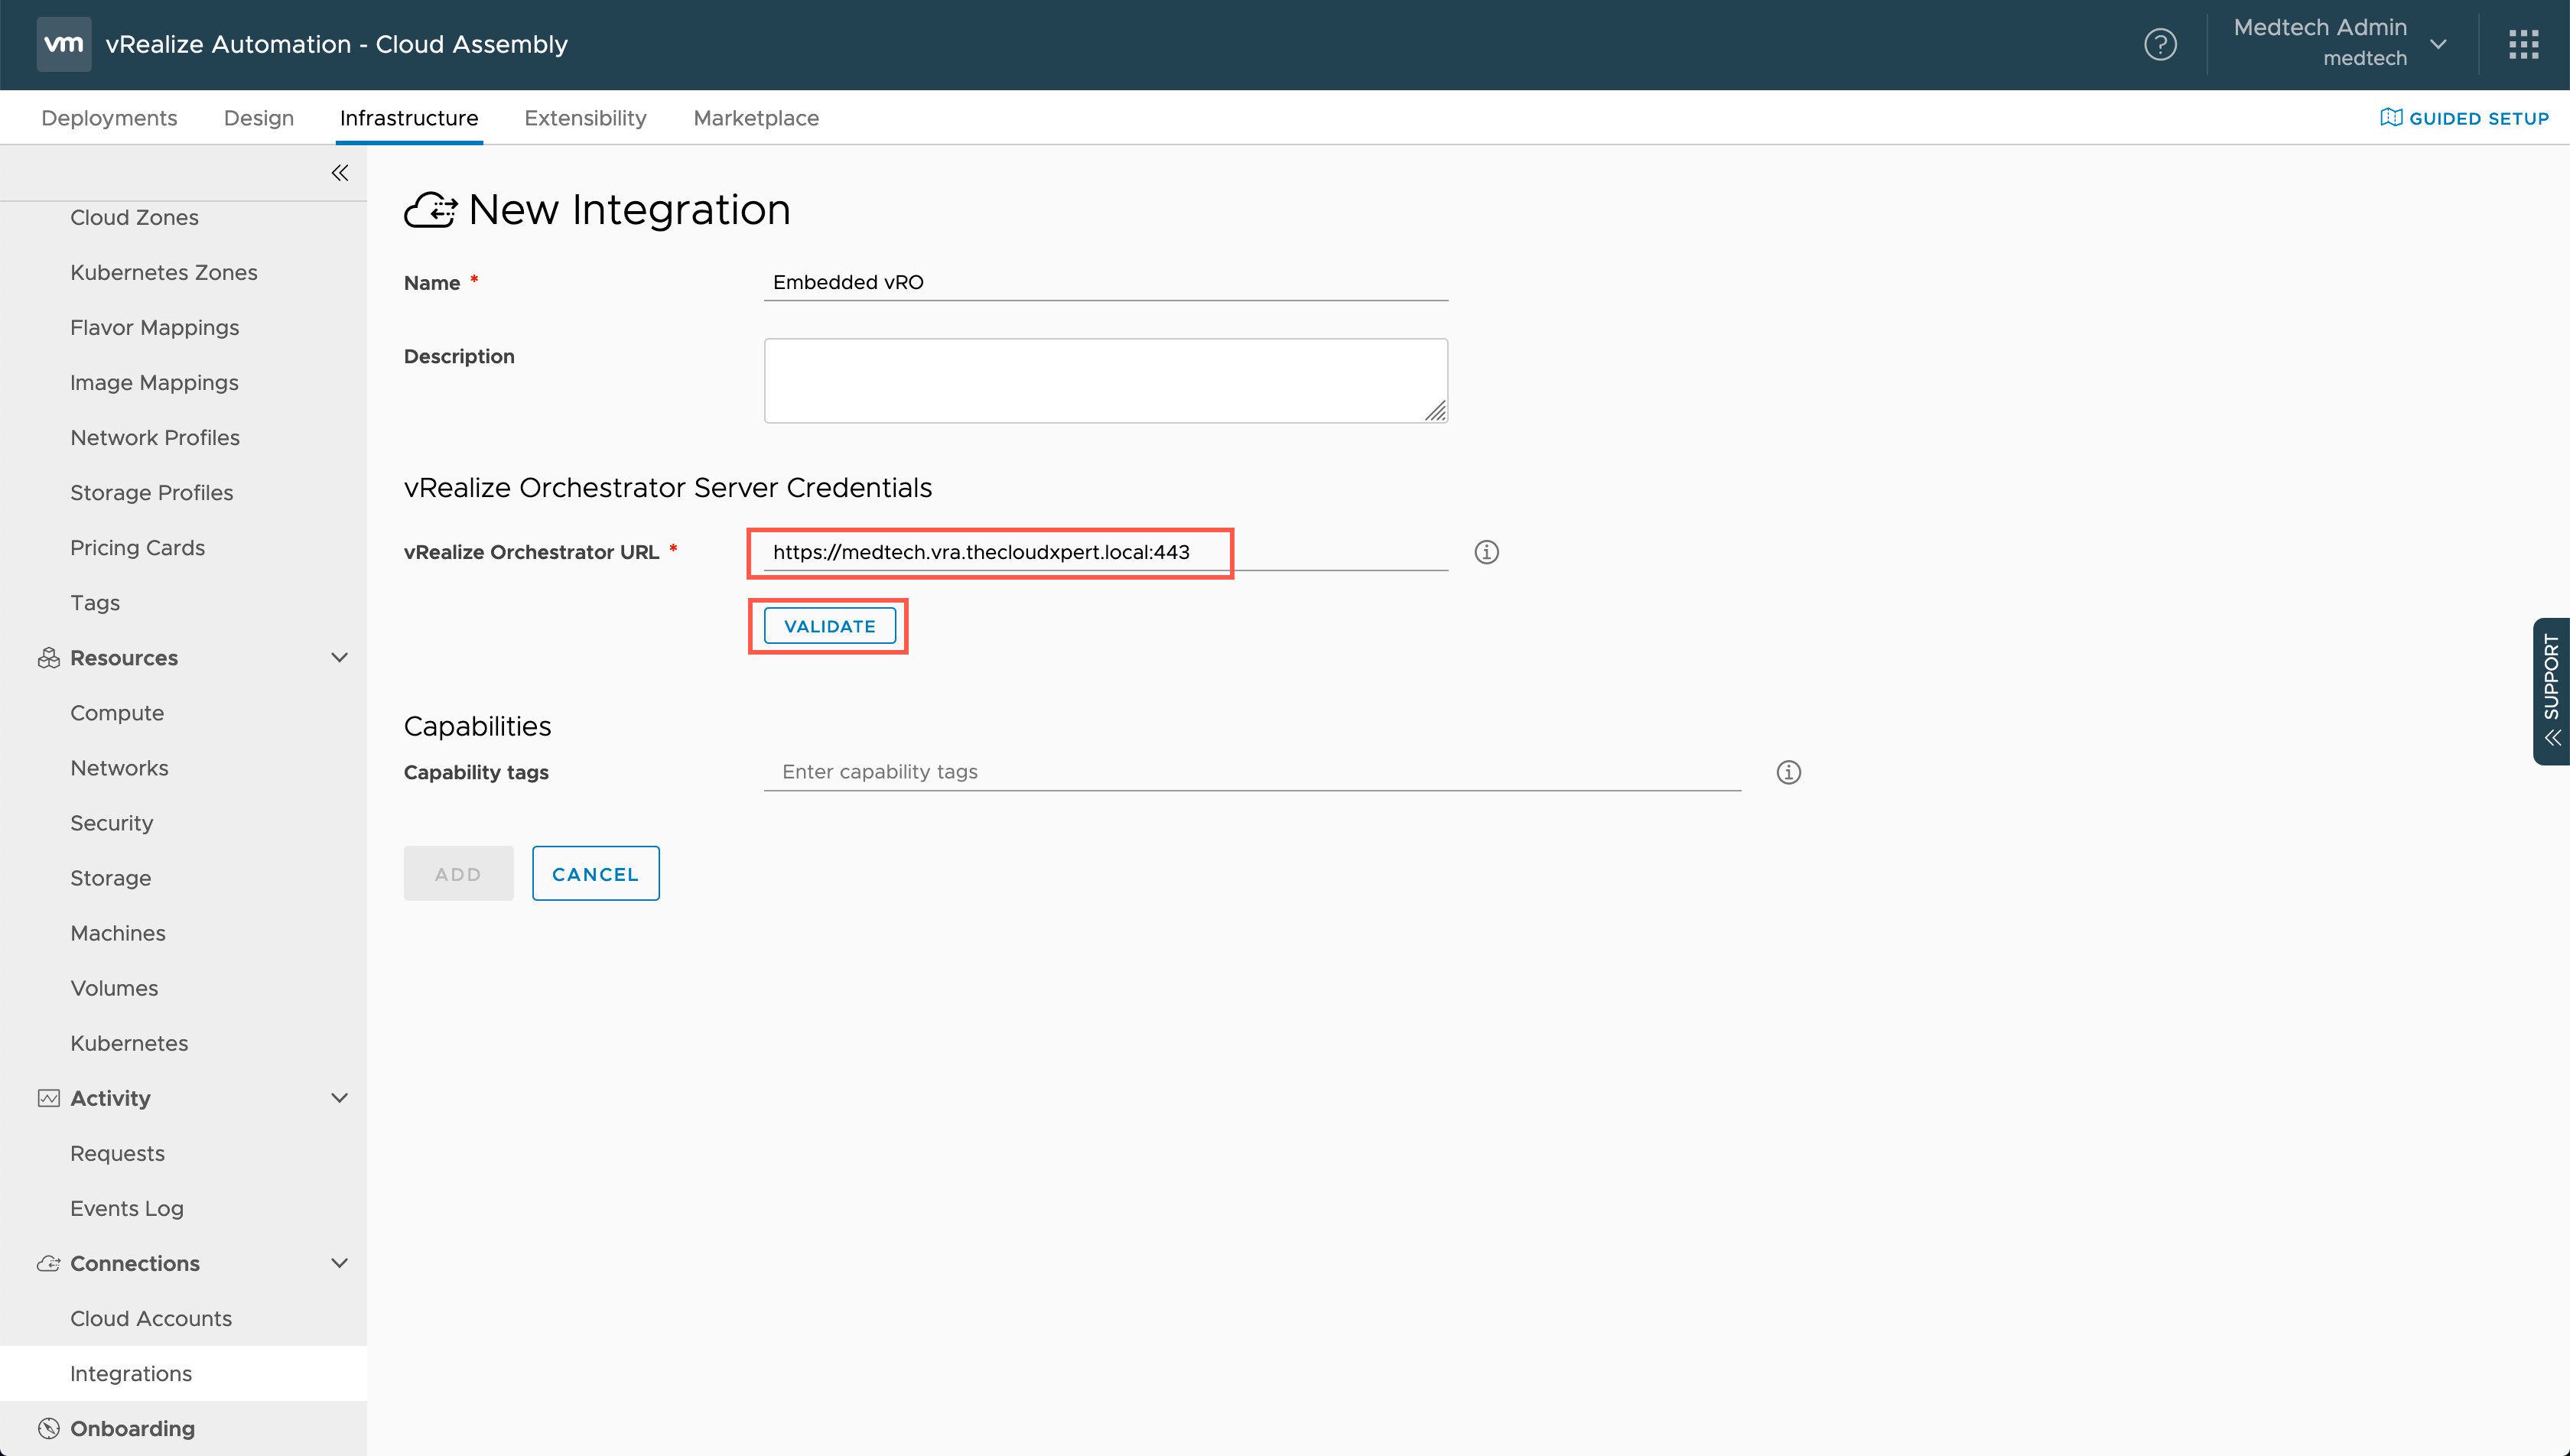Click info icon beside Orchestrator URL

pyautogui.click(x=1486, y=552)
